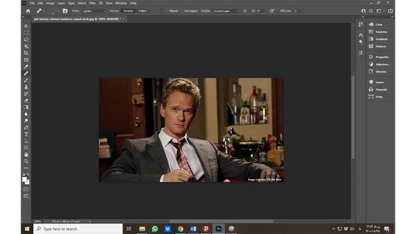Screen dimensions: 416x234
Task: Switch to the barney-stinson jpg document tab
Action: pos(77,19)
